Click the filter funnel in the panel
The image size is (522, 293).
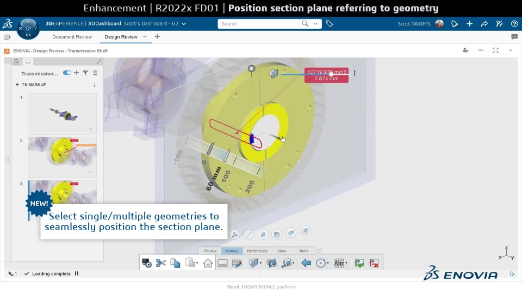pyautogui.click(x=85, y=73)
